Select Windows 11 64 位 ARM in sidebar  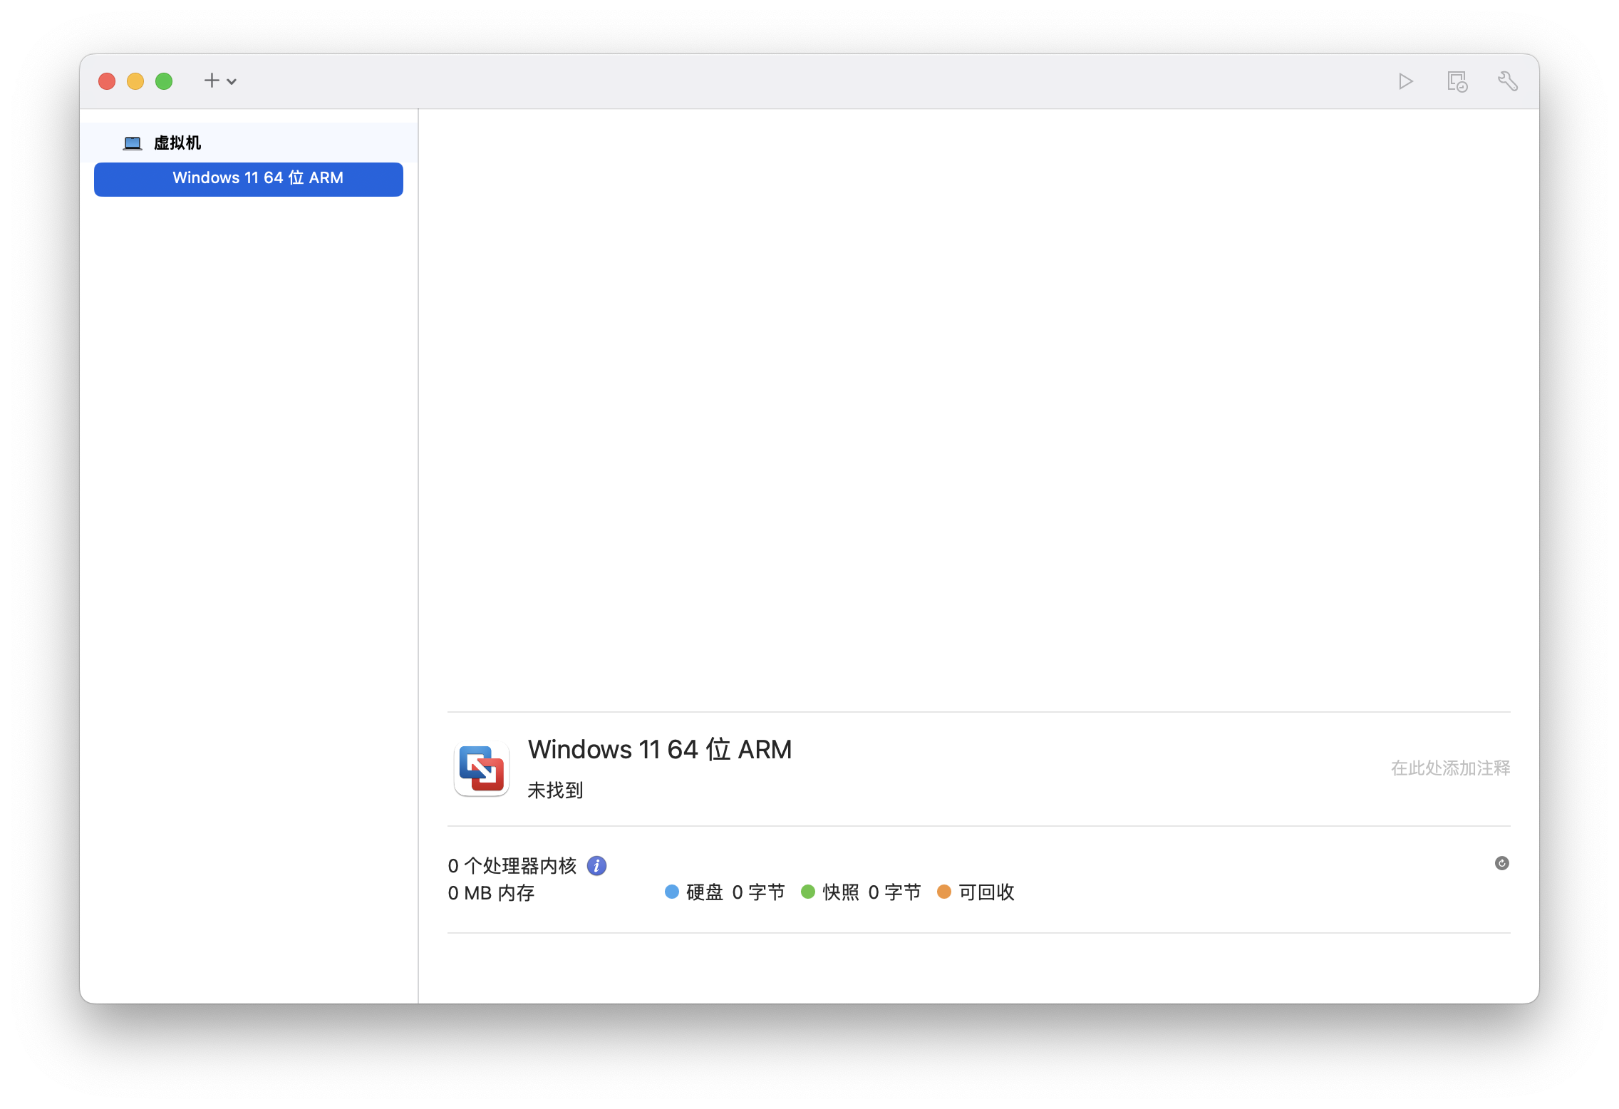tap(249, 179)
